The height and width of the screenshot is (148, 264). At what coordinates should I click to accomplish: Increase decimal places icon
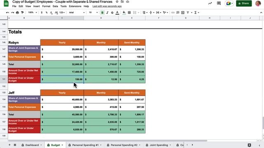pos(56,13)
